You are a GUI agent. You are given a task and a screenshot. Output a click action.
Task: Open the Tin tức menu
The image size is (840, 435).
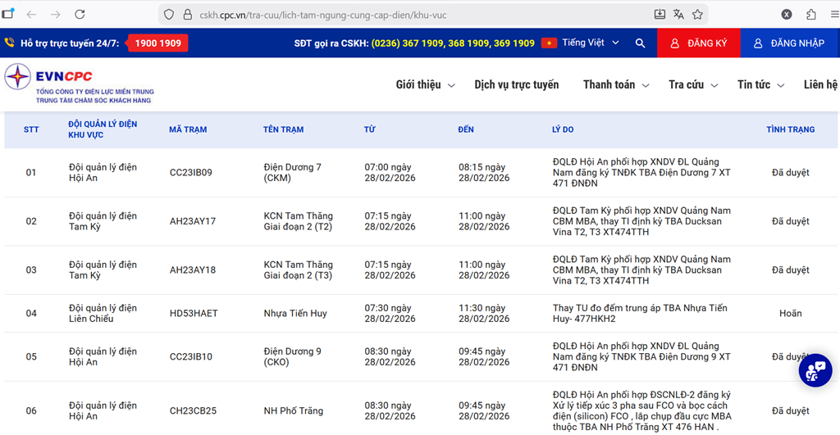point(760,84)
